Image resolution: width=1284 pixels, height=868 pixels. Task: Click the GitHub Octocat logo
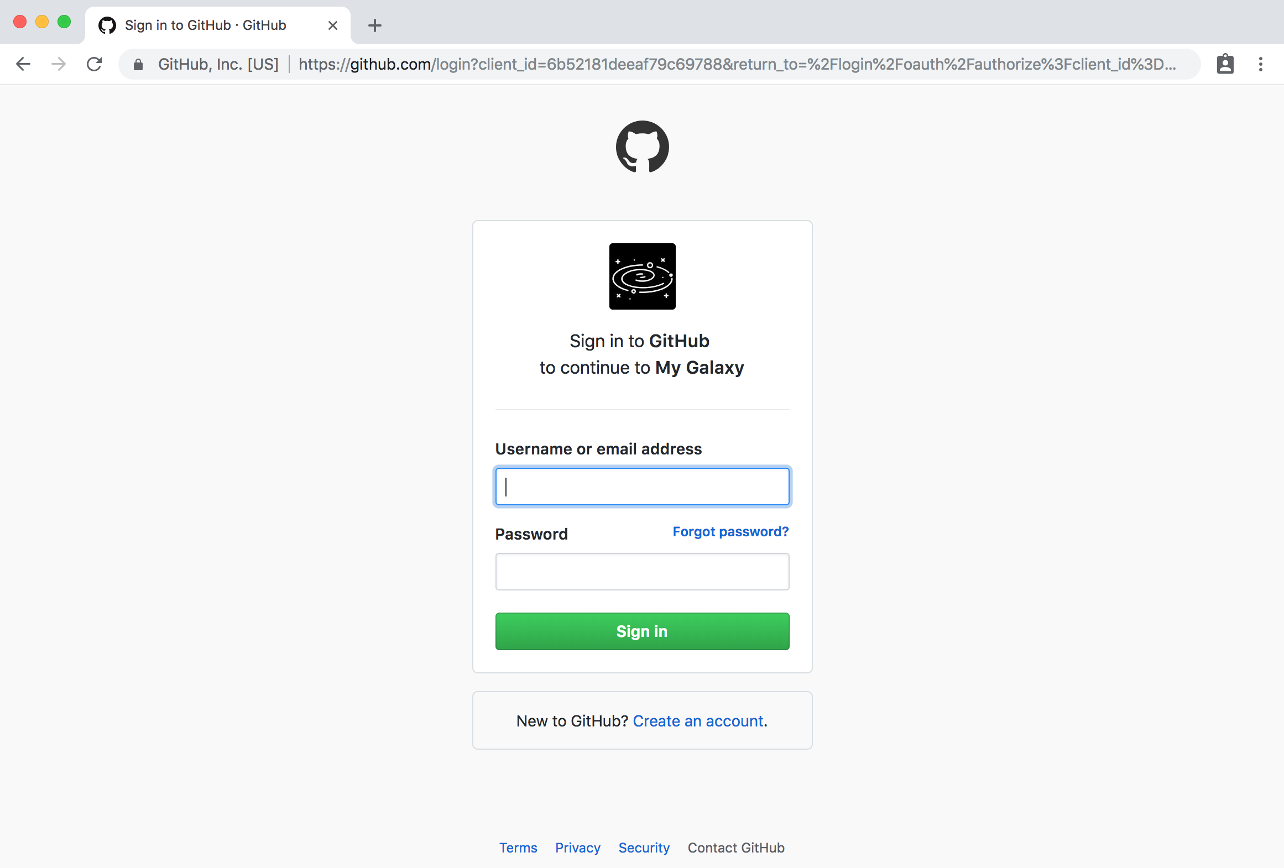(642, 147)
